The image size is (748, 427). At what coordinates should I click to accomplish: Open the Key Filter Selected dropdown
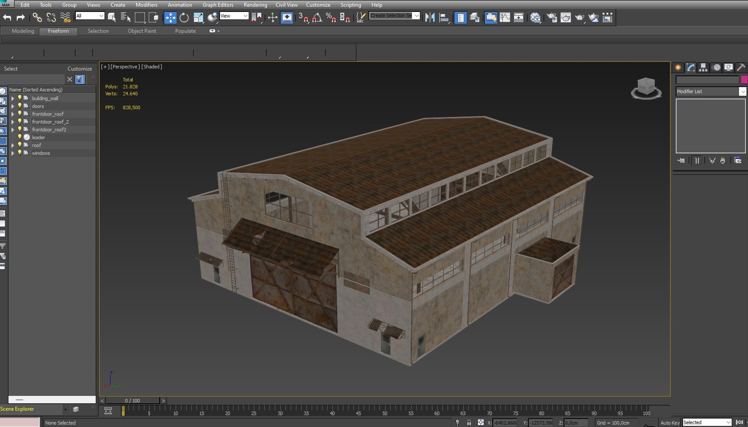[706, 423]
